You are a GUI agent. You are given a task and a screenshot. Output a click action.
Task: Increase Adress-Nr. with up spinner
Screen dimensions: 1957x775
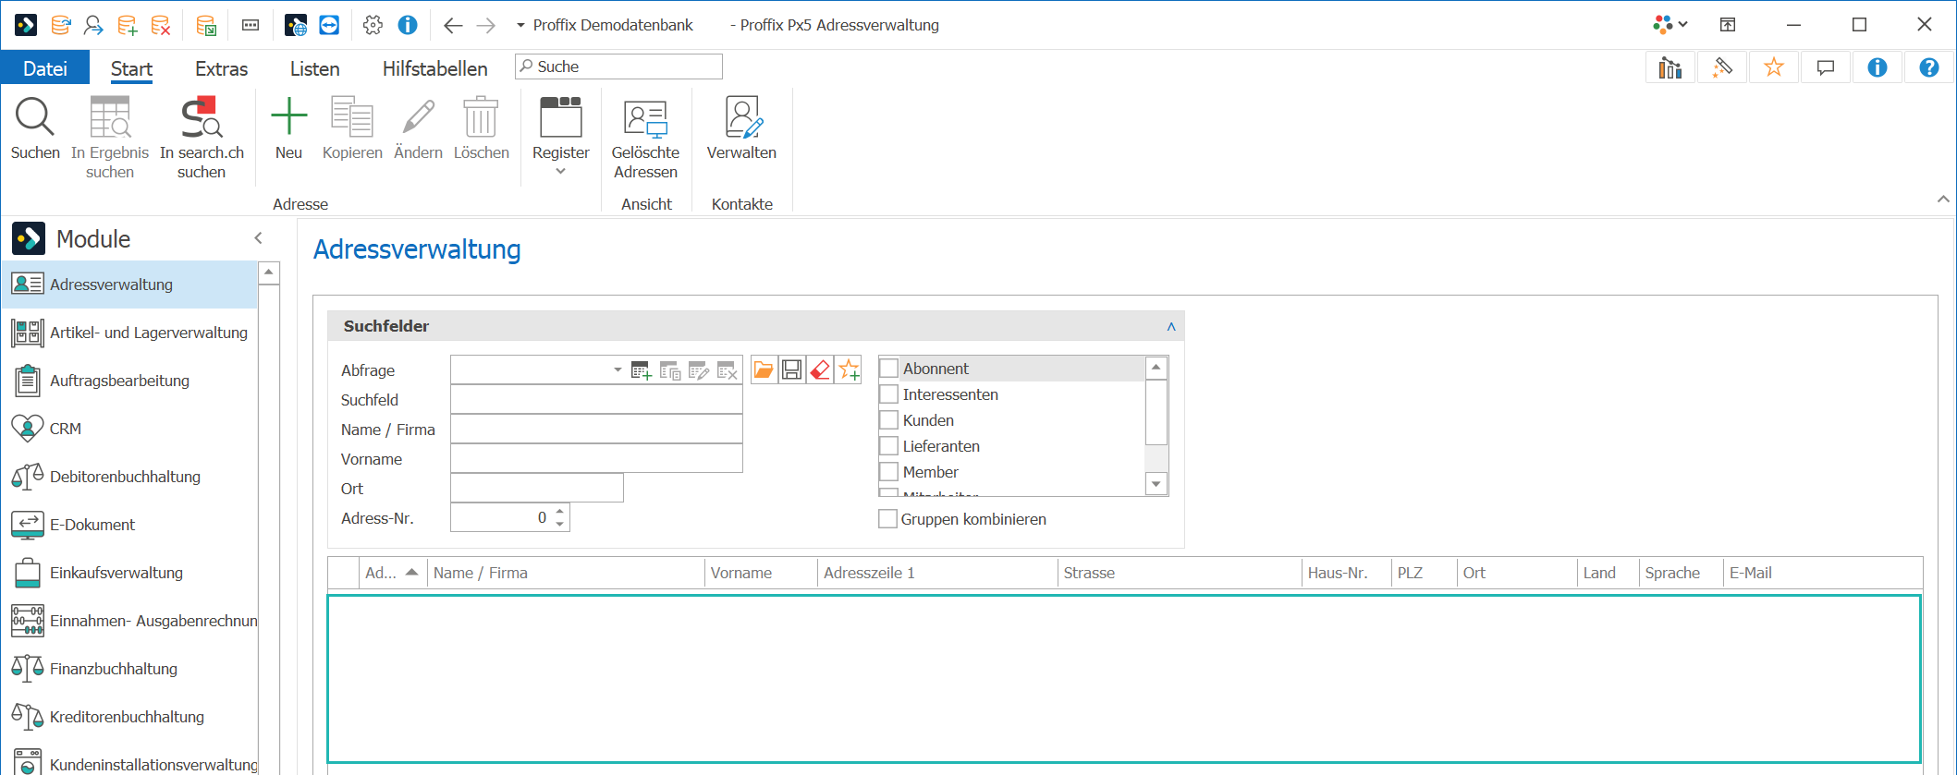tap(559, 511)
